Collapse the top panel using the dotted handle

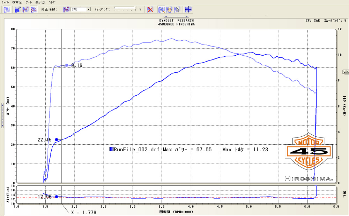coord(177,16)
